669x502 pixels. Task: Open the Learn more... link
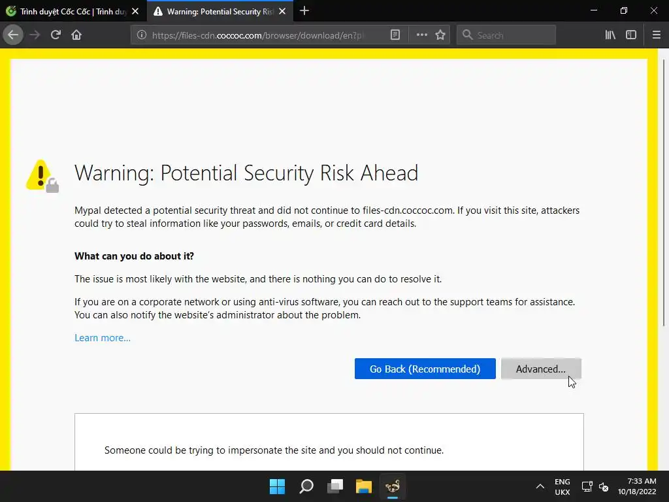[103, 338]
